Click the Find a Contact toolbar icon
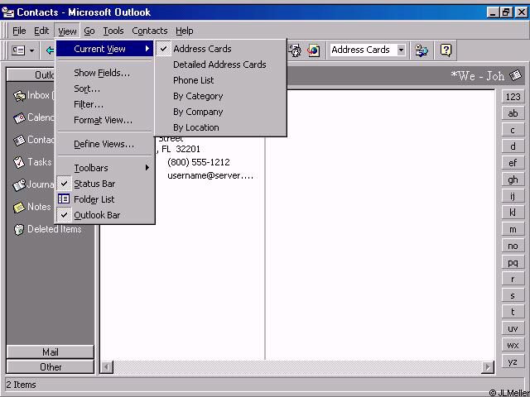Screen dimensions: 530x397 pyautogui.click(x=295, y=50)
